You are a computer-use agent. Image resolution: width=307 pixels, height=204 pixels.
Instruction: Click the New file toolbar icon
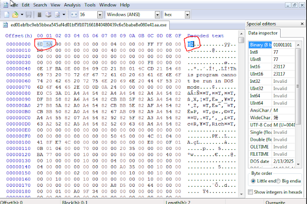[7, 15]
